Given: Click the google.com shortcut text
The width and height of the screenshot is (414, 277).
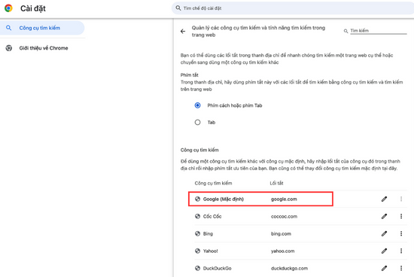Looking at the screenshot, I should point(284,199).
